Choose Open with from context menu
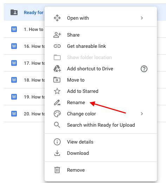 click(101, 18)
